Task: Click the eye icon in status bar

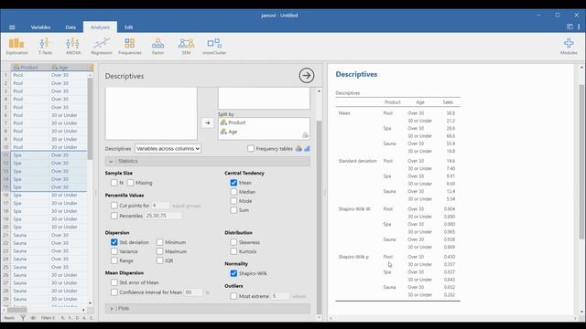Action: pyautogui.click(x=33, y=318)
